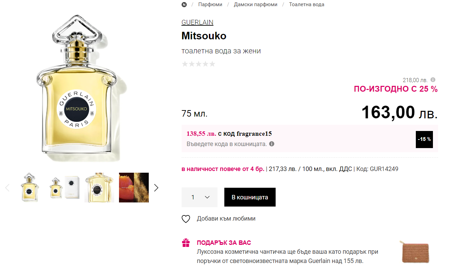449x277 pixels.
Task: Select the close-up bottle thumbnail
Action: tap(99, 188)
